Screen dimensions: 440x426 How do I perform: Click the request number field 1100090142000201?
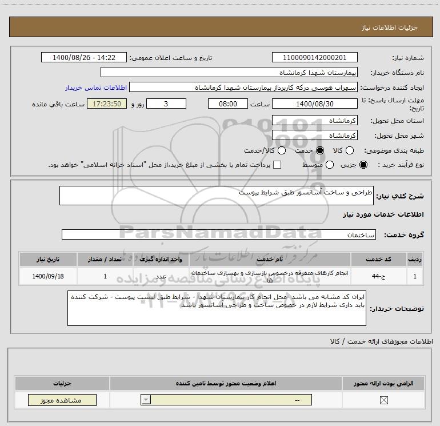click(x=314, y=57)
